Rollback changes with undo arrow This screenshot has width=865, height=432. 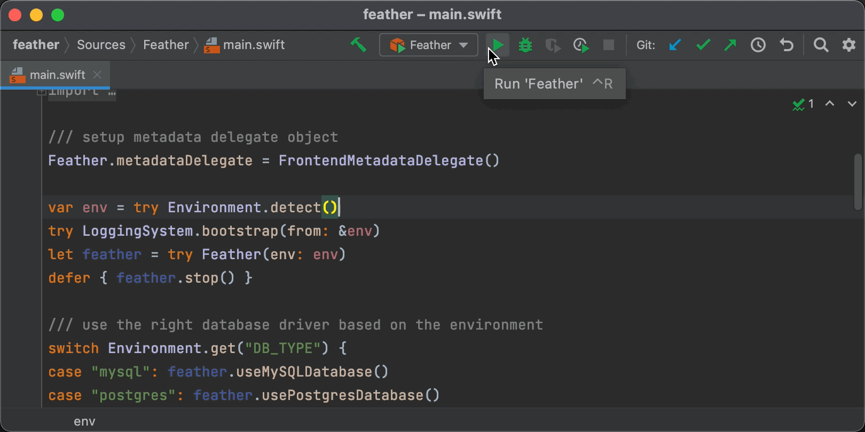click(x=786, y=45)
